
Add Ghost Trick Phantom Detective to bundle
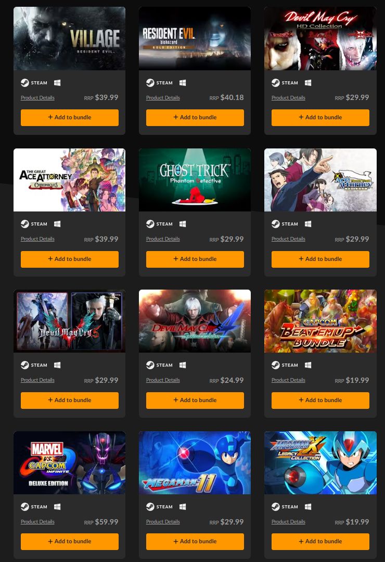[195, 259]
